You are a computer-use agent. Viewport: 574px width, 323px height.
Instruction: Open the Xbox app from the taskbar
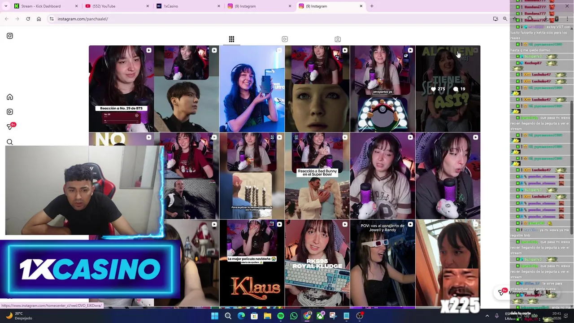click(320, 316)
